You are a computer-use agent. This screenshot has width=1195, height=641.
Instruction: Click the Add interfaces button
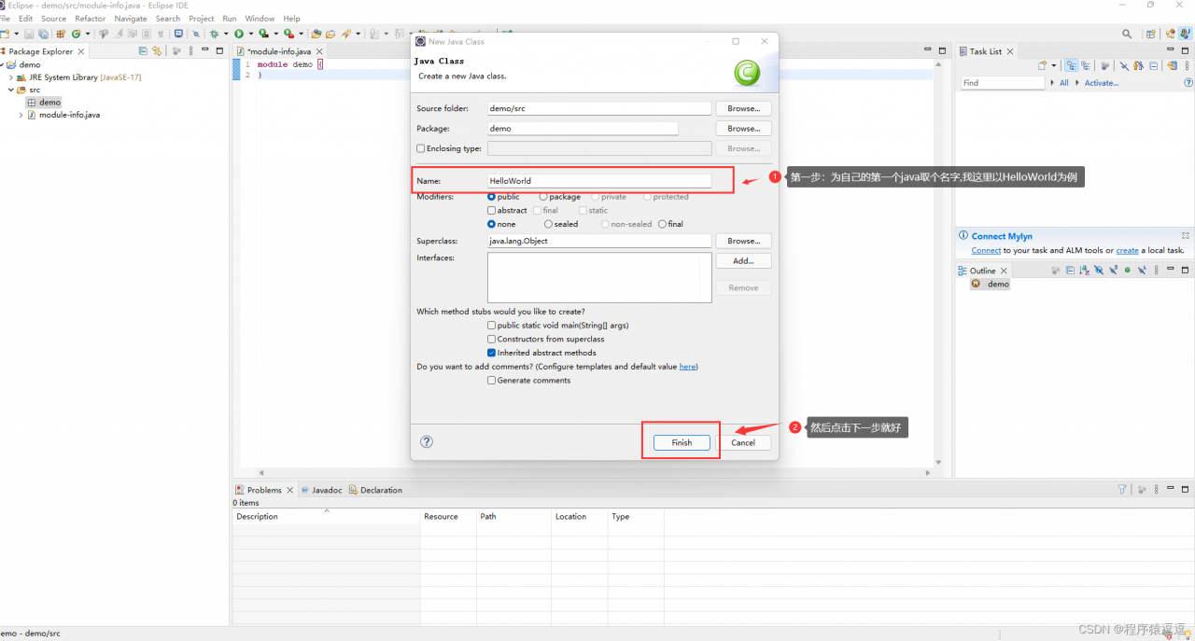click(743, 261)
